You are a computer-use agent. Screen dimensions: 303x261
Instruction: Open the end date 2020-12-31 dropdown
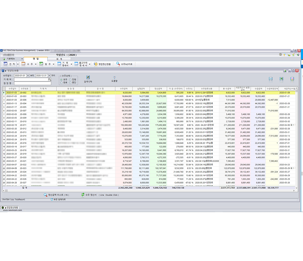pyautogui.click(x=49, y=76)
